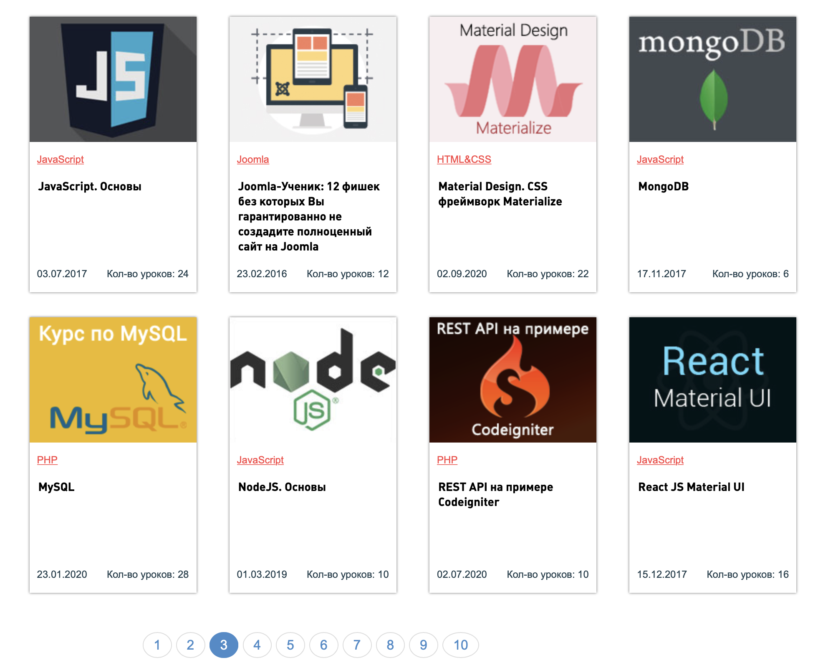Image resolution: width=818 pixels, height=668 pixels.
Task: Go to pagination page 7
Action: [357, 645]
